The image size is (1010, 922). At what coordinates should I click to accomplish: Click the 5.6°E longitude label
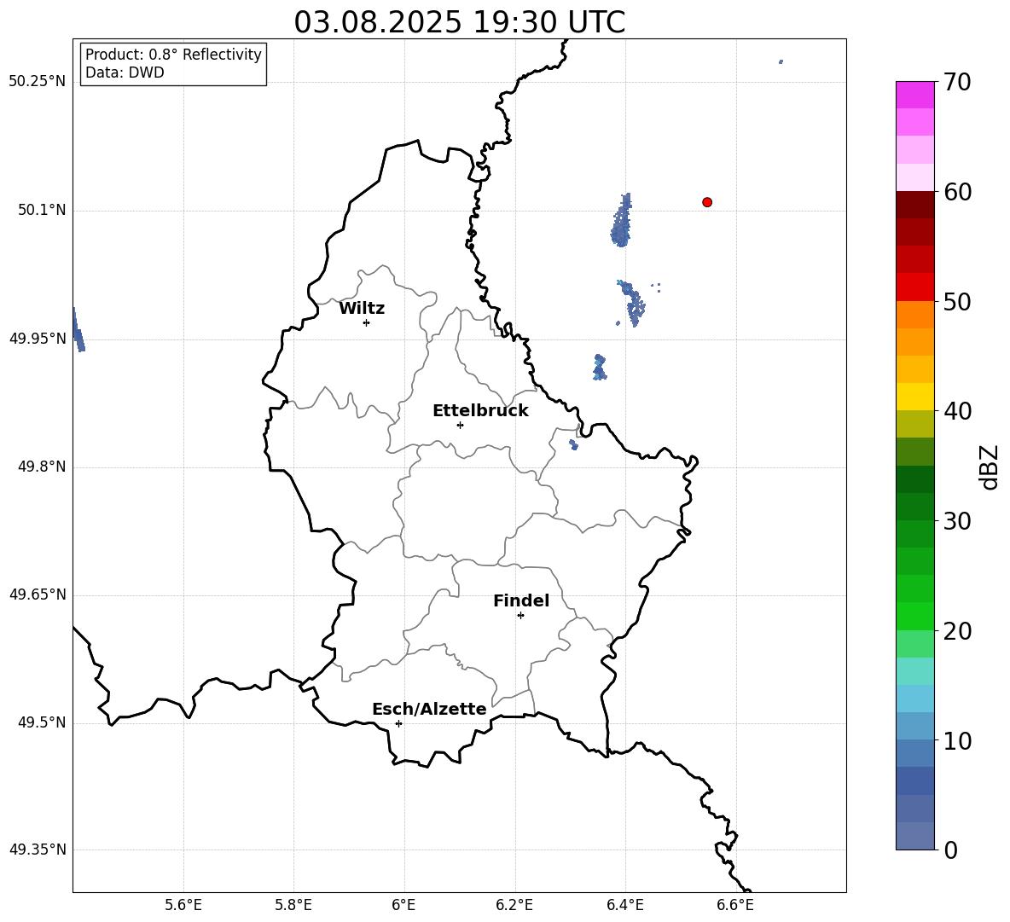[x=183, y=905]
